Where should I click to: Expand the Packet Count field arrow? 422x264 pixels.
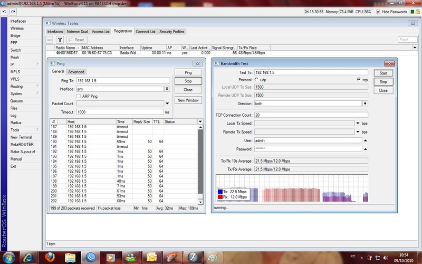coord(167,103)
